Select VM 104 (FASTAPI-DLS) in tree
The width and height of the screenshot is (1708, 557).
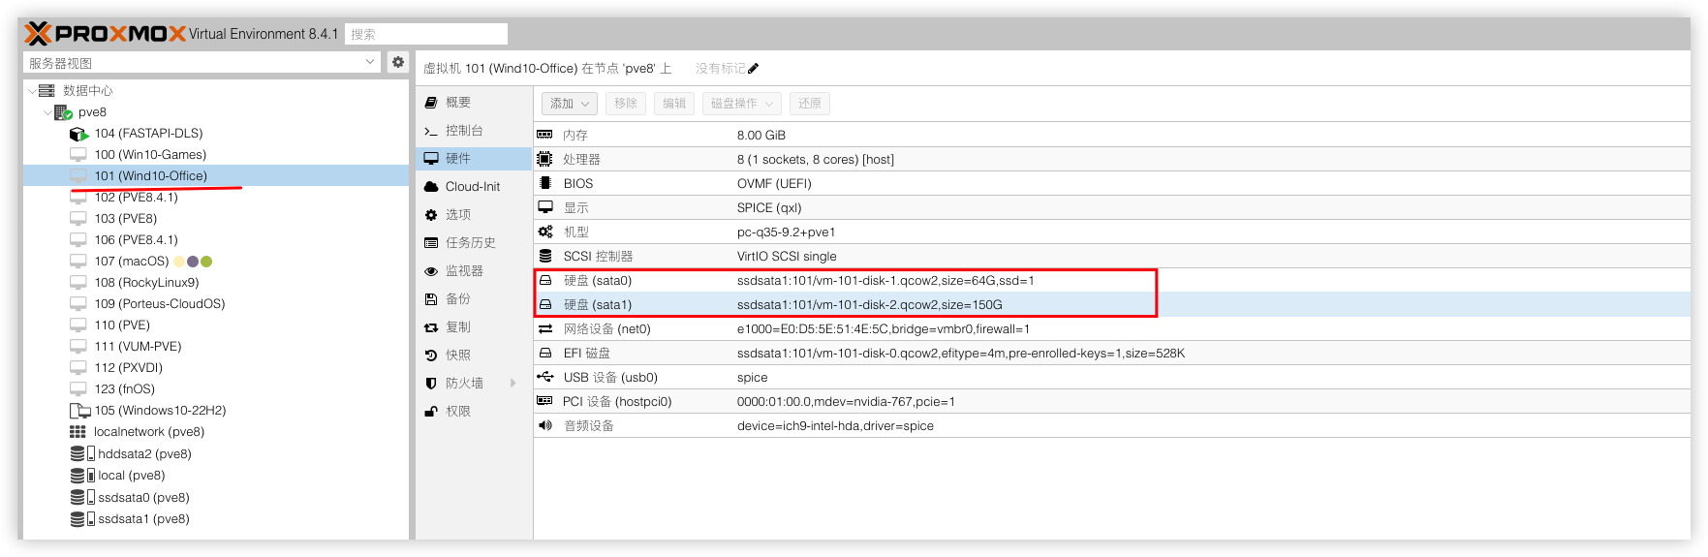[148, 134]
